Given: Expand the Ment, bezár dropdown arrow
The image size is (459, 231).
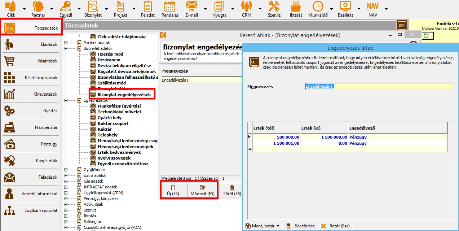Looking at the screenshot, I should pyautogui.click(x=277, y=226).
